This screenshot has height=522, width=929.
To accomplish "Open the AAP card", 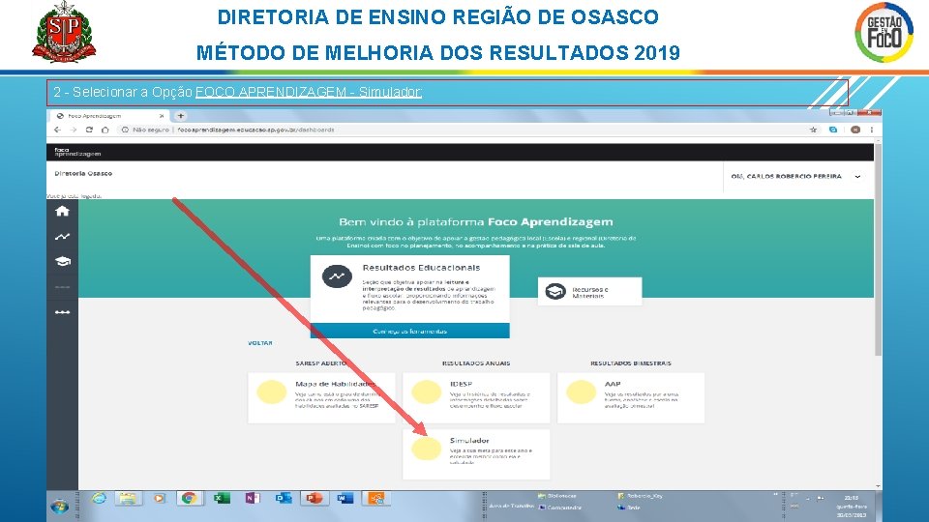I will pos(631,397).
